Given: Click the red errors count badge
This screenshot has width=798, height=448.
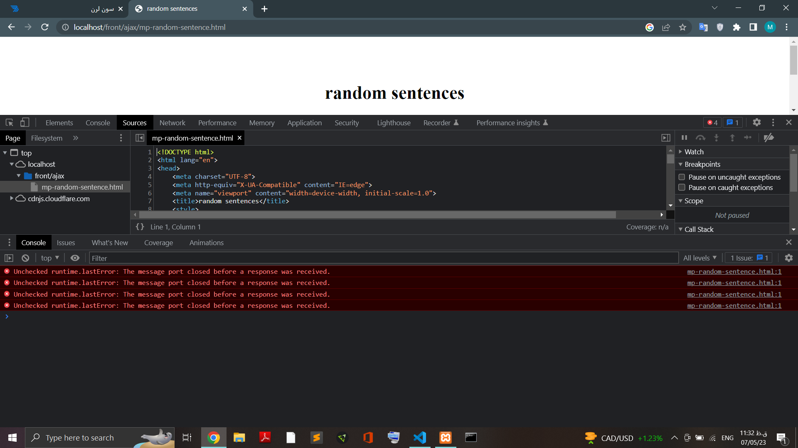Looking at the screenshot, I should coord(712,123).
